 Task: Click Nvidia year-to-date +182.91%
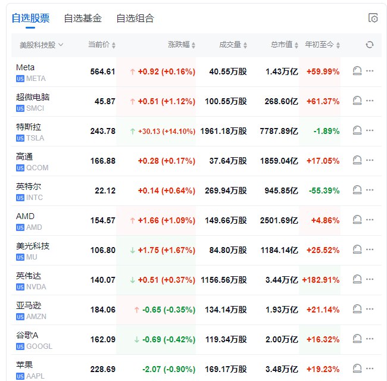coord(320,280)
